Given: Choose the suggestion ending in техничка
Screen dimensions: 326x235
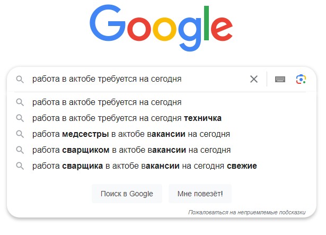Looking at the screenshot, I should point(126,118).
